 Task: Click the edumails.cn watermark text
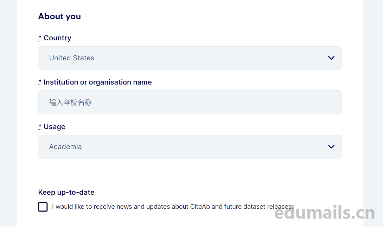point(325,213)
